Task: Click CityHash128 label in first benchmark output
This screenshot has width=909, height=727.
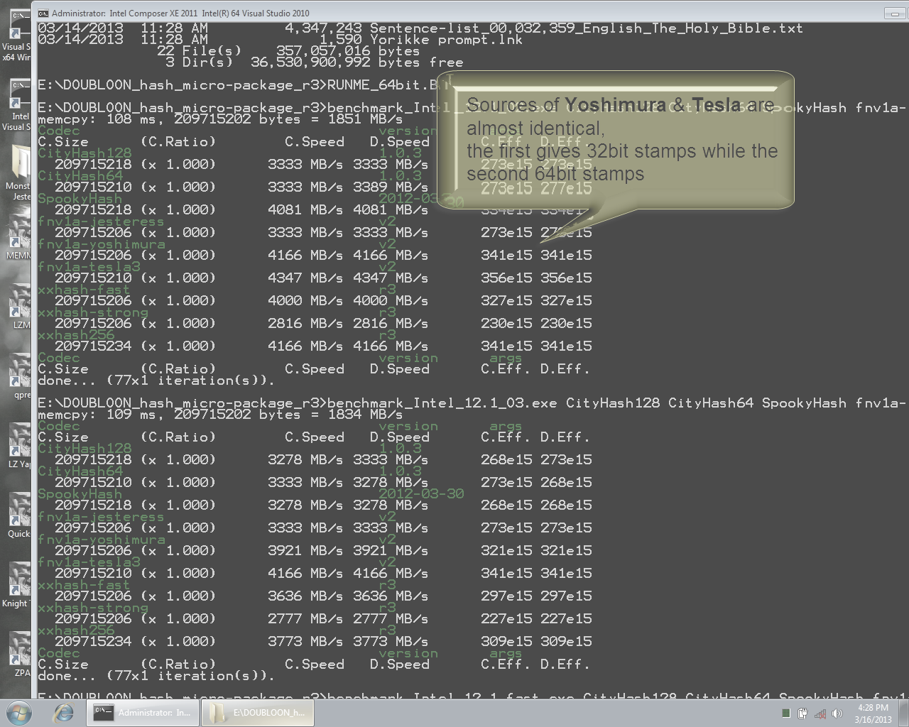Action: pyautogui.click(x=85, y=153)
